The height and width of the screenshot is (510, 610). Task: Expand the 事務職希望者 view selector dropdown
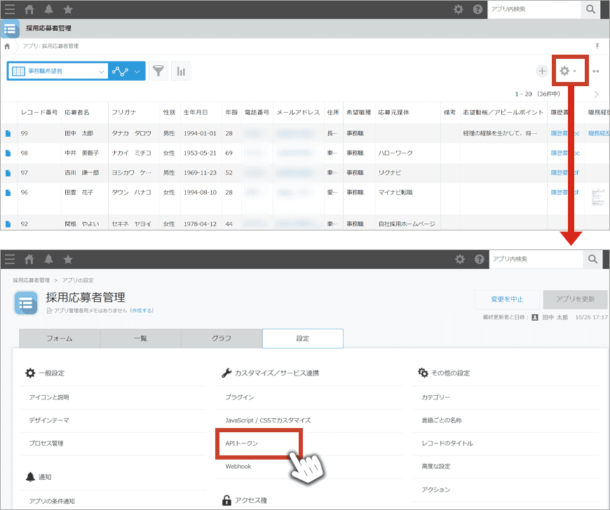click(x=102, y=71)
